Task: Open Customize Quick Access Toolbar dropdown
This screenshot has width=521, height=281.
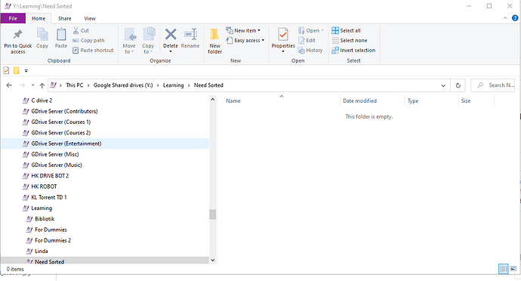Action: (26, 71)
